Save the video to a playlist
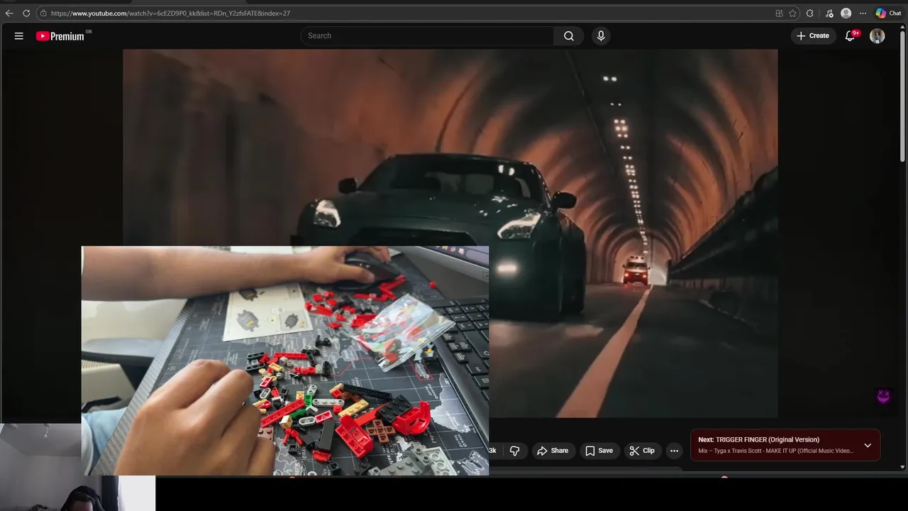 point(599,451)
